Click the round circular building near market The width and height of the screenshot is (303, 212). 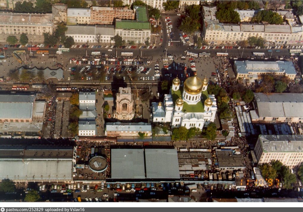pos(98,163)
